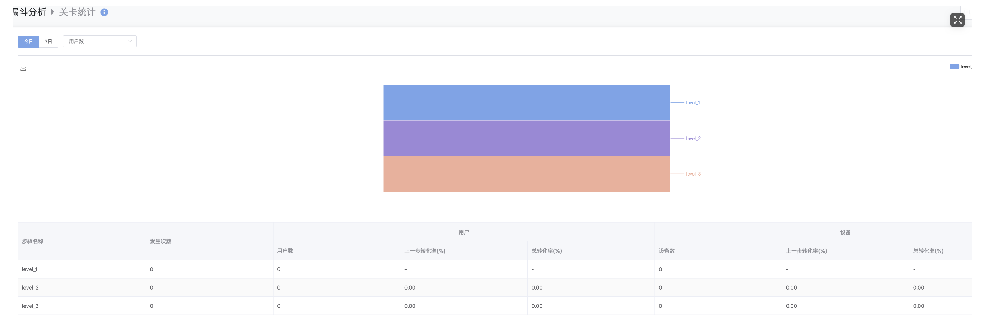Open the calendar icon at top right
This screenshot has width=998, height=334.
[967, 12]
